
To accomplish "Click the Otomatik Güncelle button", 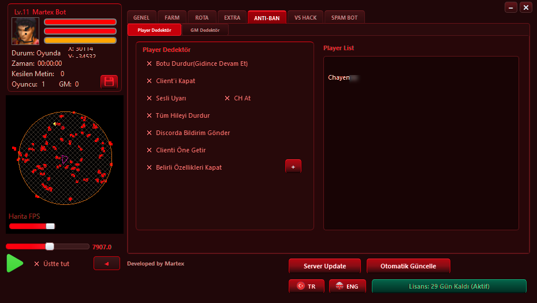I will (408, 266).
